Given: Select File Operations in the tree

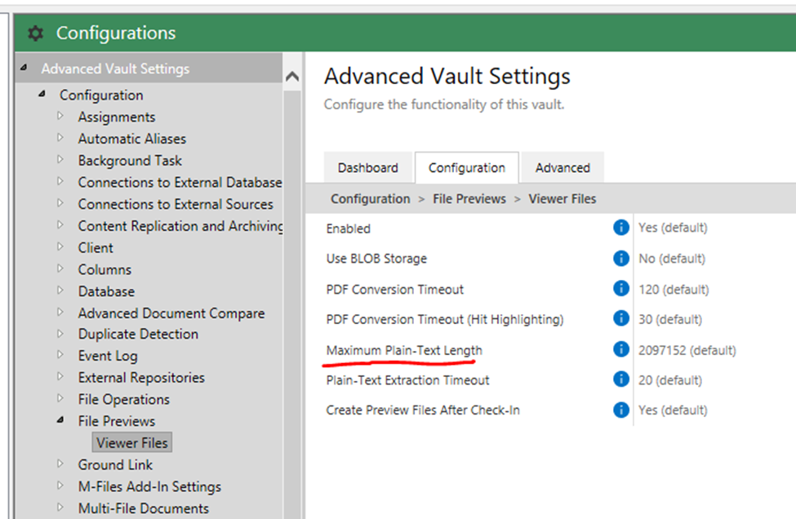Looking at the screenshot, I should point(124,400).
